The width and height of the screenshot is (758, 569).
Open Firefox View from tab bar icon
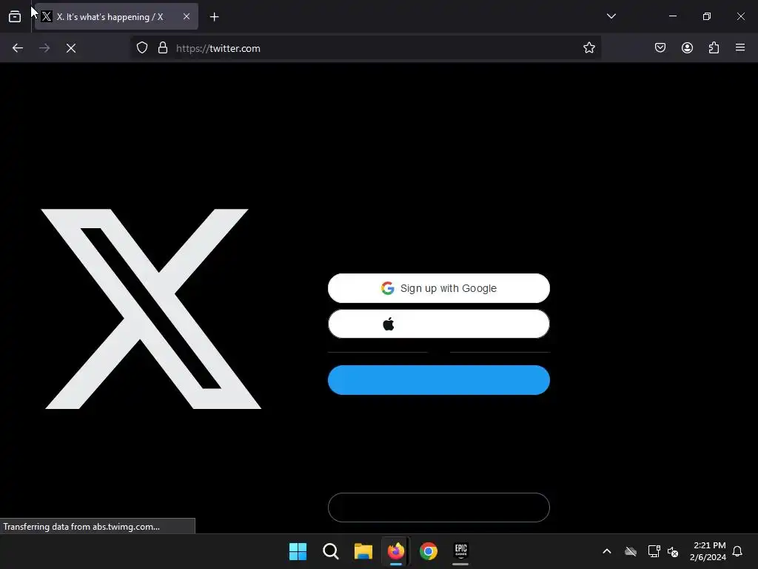click(15, 16)
